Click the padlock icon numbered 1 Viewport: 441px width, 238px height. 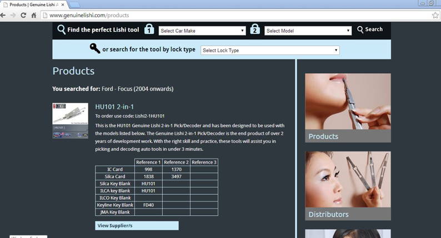[149, 29]
